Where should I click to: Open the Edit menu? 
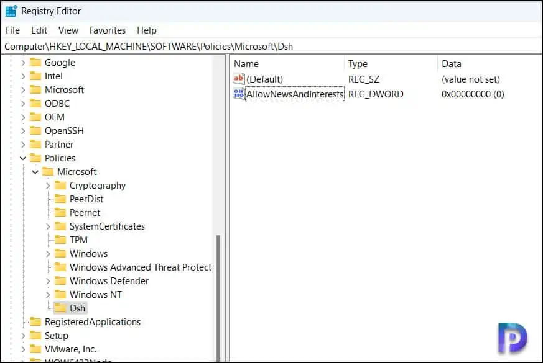39,30
